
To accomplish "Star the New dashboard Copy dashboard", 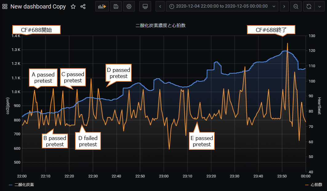I will (73, 6).
